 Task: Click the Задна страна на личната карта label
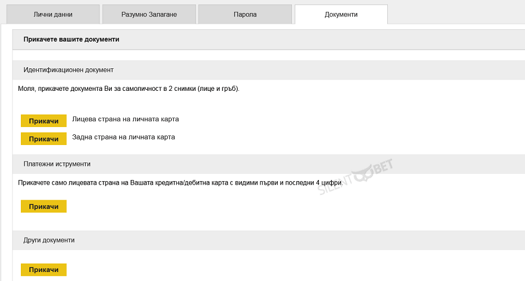point(124,137)
